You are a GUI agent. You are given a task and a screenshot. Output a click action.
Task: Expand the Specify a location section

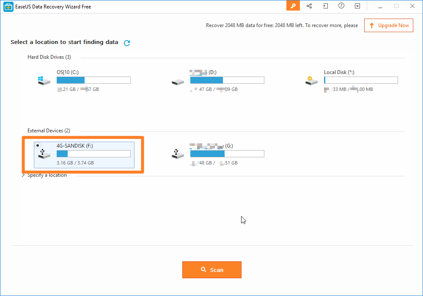point(23,175)
